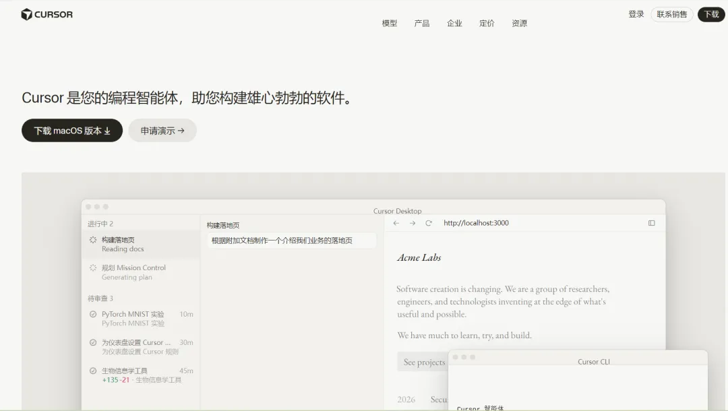Open the PyTorch MNIST 实验 item
The height and width of the screenshot is (411, 728).
click(x=141, y=319)
